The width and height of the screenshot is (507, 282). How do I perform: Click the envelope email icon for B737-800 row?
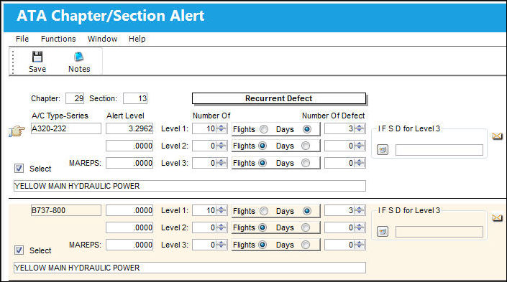(x=497, y=218)
